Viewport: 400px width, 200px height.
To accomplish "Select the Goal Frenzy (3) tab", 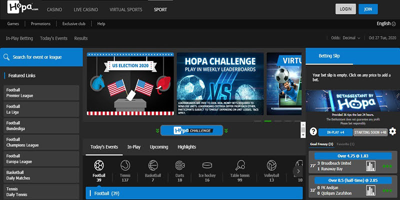I will click(x=321, y=144).
